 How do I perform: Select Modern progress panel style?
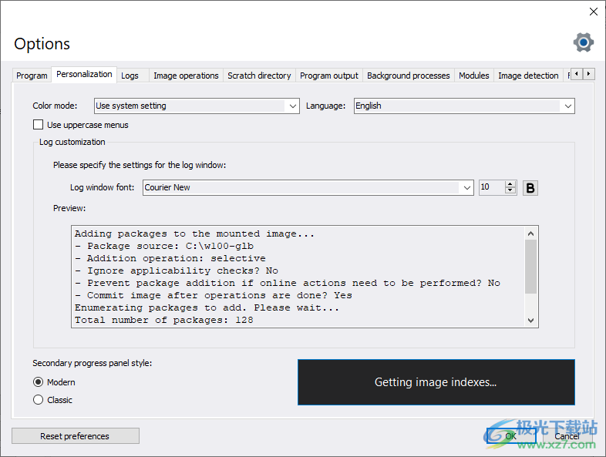point(39,382)
